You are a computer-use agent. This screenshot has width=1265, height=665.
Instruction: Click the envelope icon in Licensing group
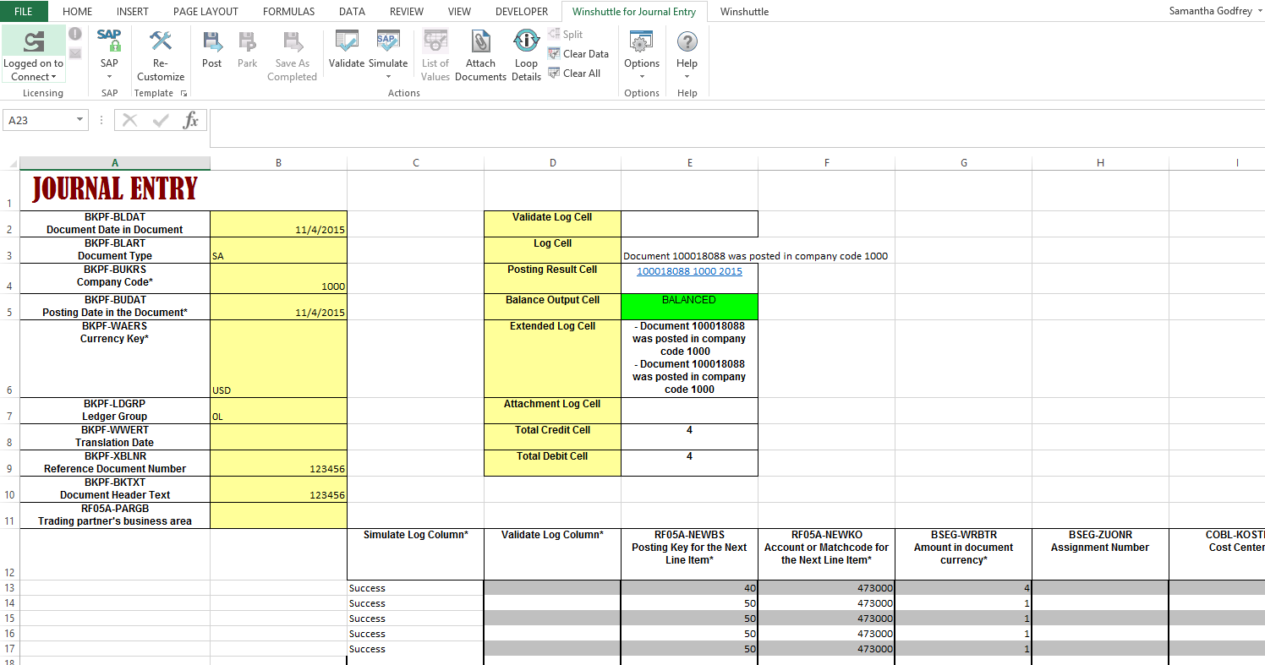75,53
